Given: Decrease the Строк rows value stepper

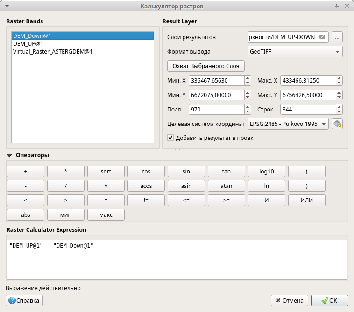Looking at the screenshot, I should (339, 111).
